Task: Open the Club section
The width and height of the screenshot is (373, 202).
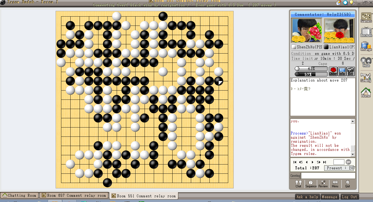Action: pos(366,62)
